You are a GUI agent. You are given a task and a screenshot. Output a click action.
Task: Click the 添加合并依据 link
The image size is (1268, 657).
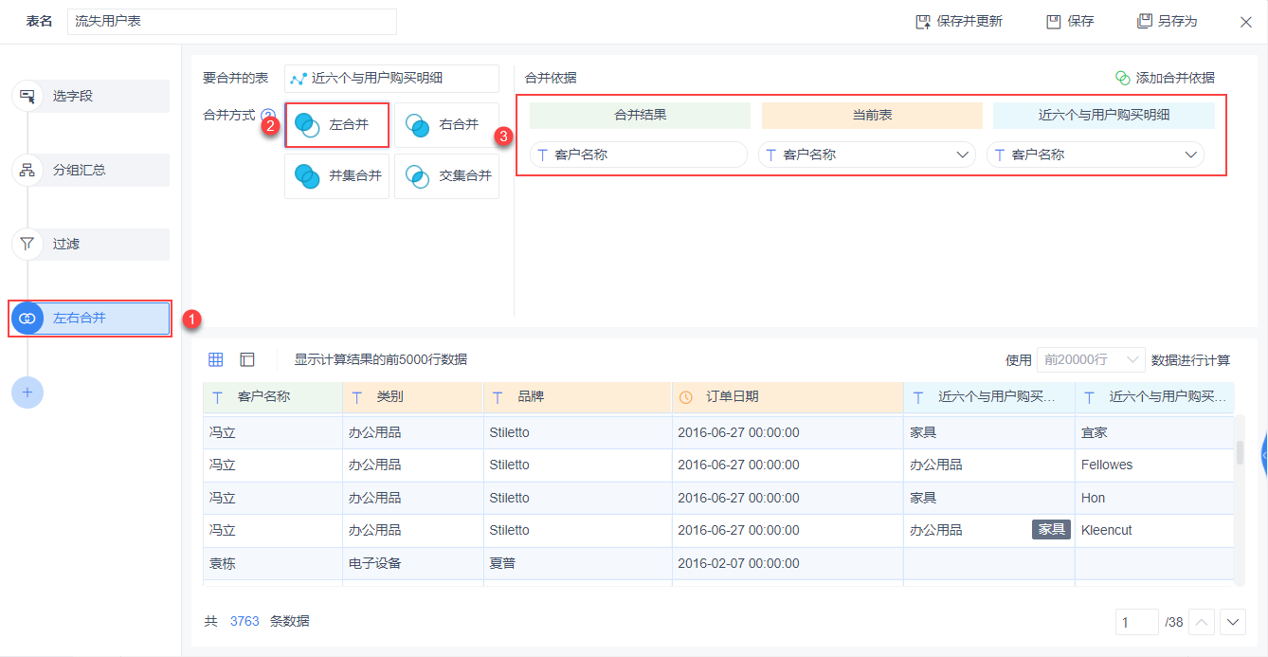(1175, 78)
